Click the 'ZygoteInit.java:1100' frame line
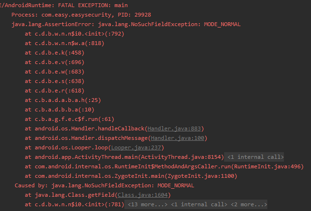The height and width of the screenshot is (211, 311). (131, 176)
